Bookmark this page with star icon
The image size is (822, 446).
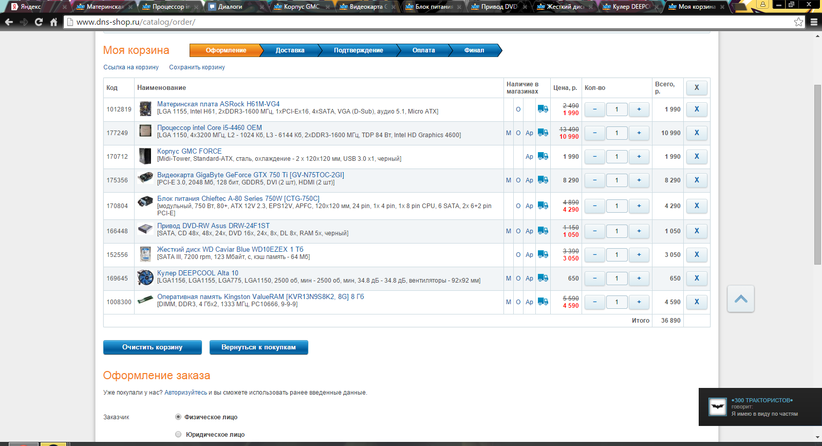798,22
